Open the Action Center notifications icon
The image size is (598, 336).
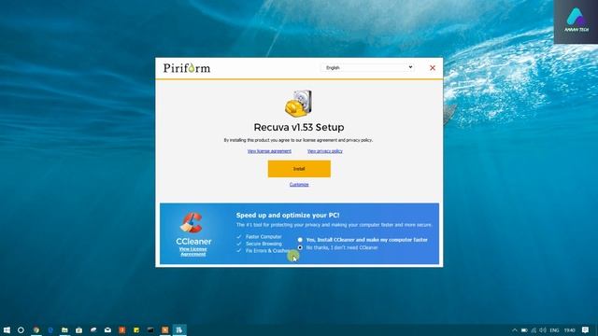586,329
